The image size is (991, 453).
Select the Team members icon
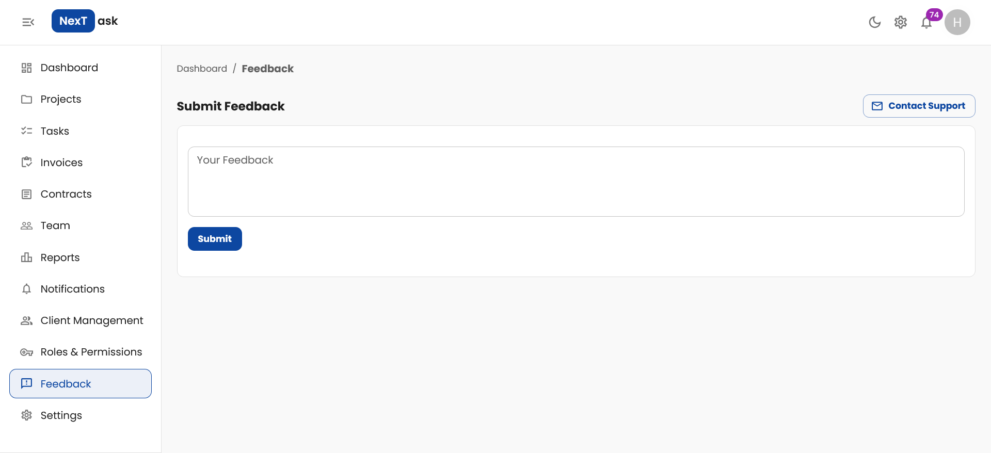pos(27,225)
